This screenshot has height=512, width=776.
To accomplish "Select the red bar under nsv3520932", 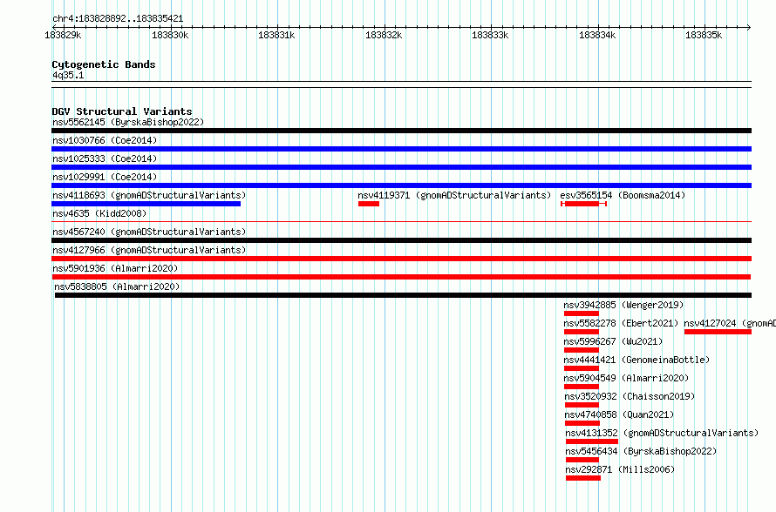I will (x=582, y=405).
